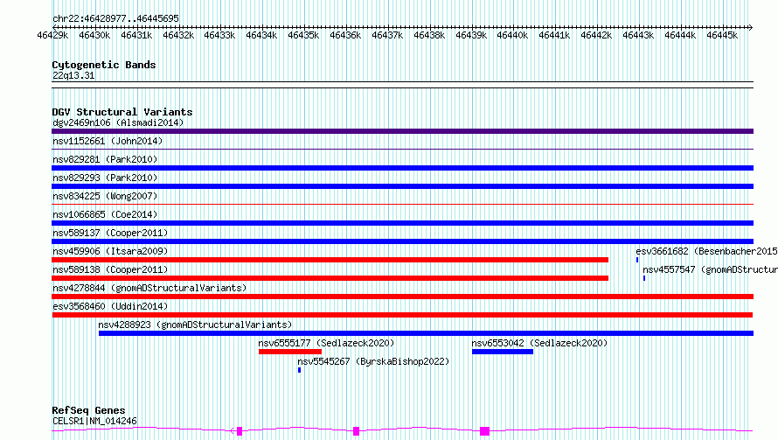This screenshot has height=440, width=778.
Task: Open nsv5545267 (ByrskaBishop2022) label
Action: pyautogui.click(x=373, y=361)
